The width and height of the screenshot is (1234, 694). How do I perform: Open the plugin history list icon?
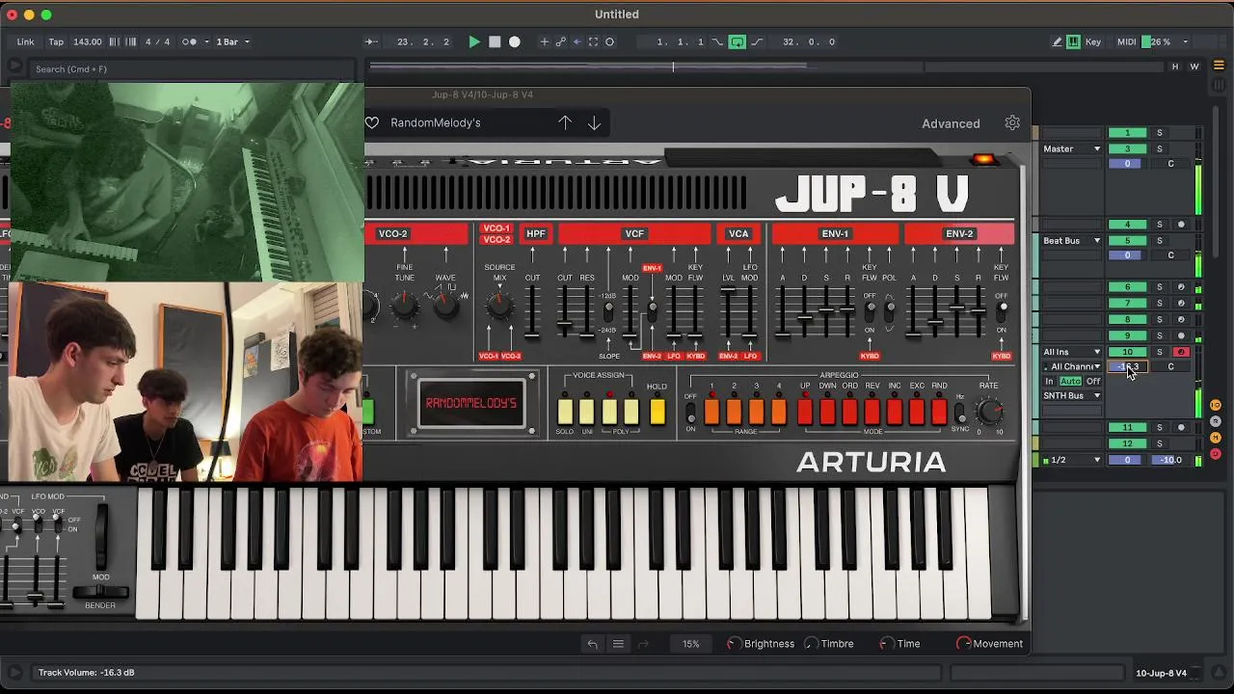point(619,644)
